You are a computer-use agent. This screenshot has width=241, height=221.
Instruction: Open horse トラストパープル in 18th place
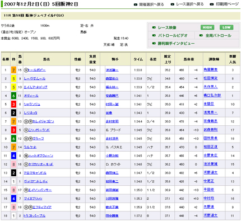click(x=35, y=216)
